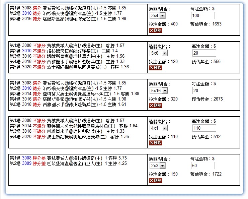Click the per-bet amount field showing 50
The image size is (248, 199).
pyautogui.click(x=203, y=165)
